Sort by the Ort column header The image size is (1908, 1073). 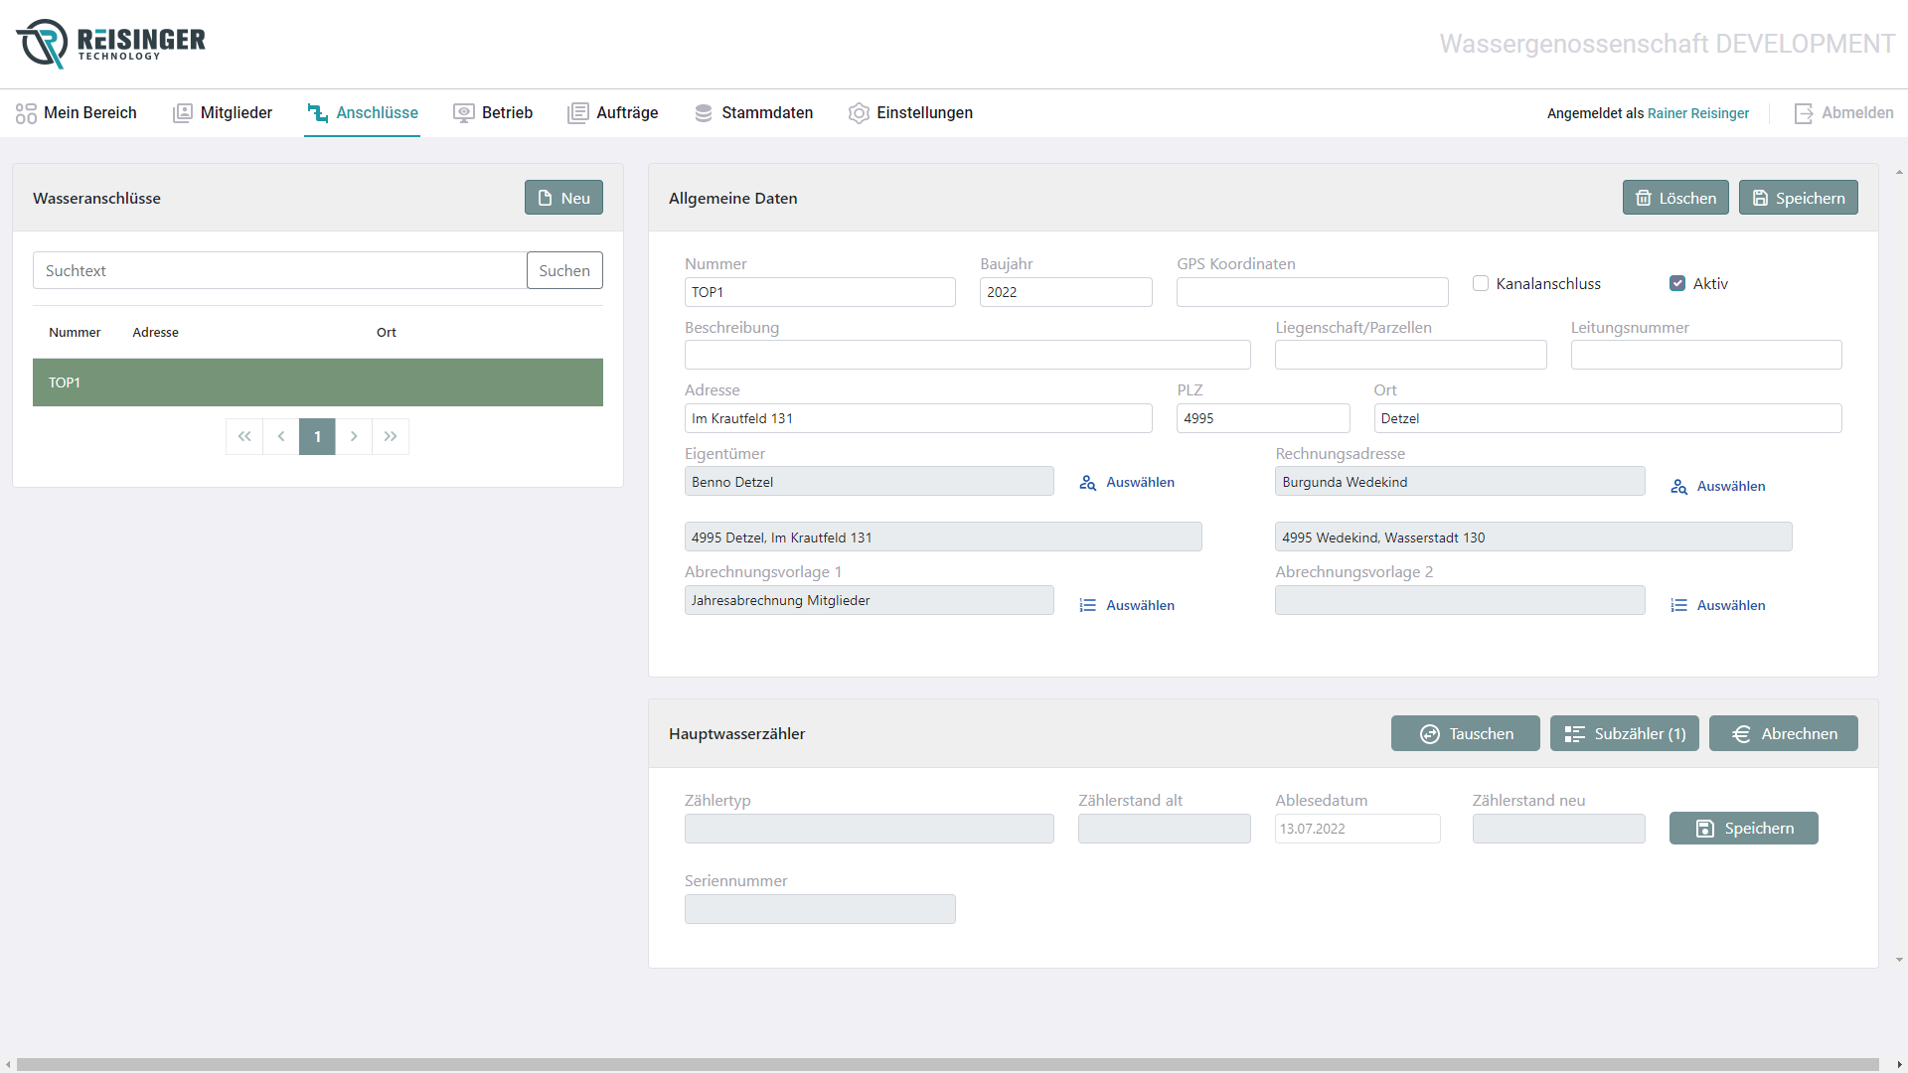click(x=387, y=333)
